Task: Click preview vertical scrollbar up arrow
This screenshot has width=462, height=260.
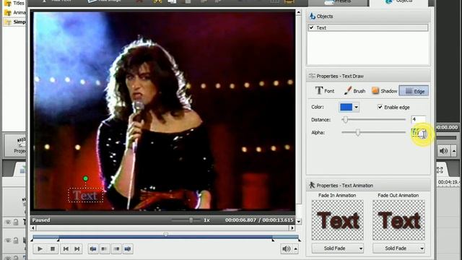Action: point(298,12)
